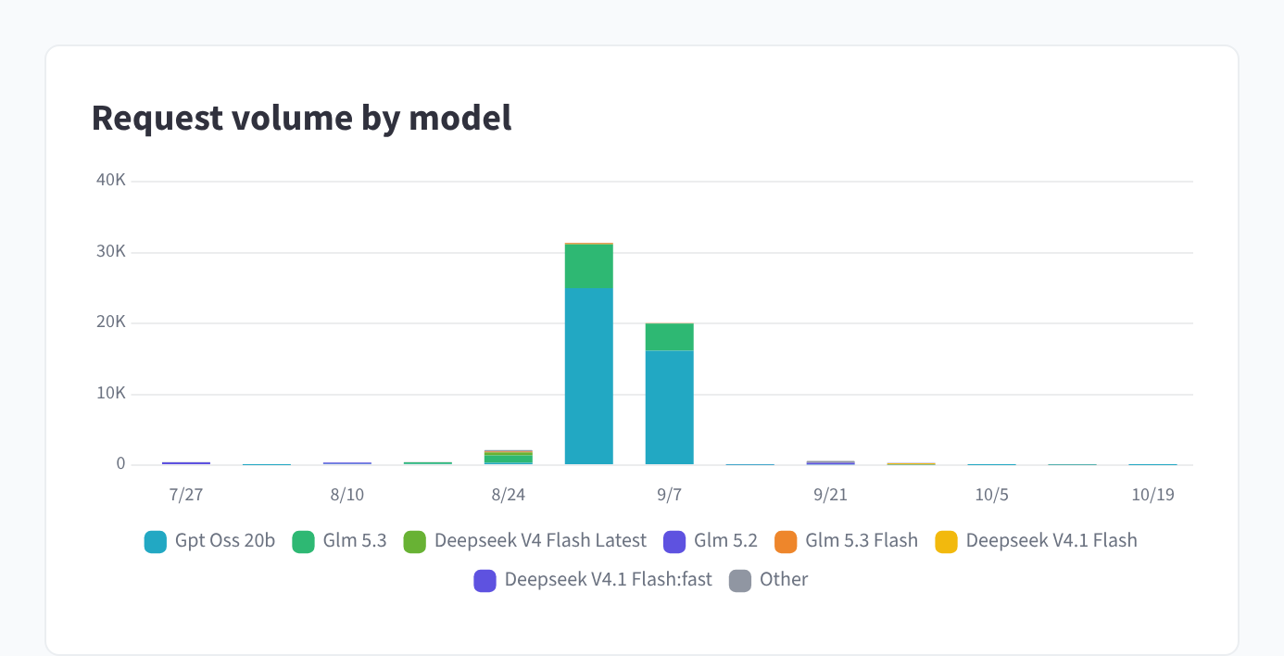Click the Glm 5.2 purple legend swatch
The height and width of the screenshot is (656, 1284).
coord(674,541)
